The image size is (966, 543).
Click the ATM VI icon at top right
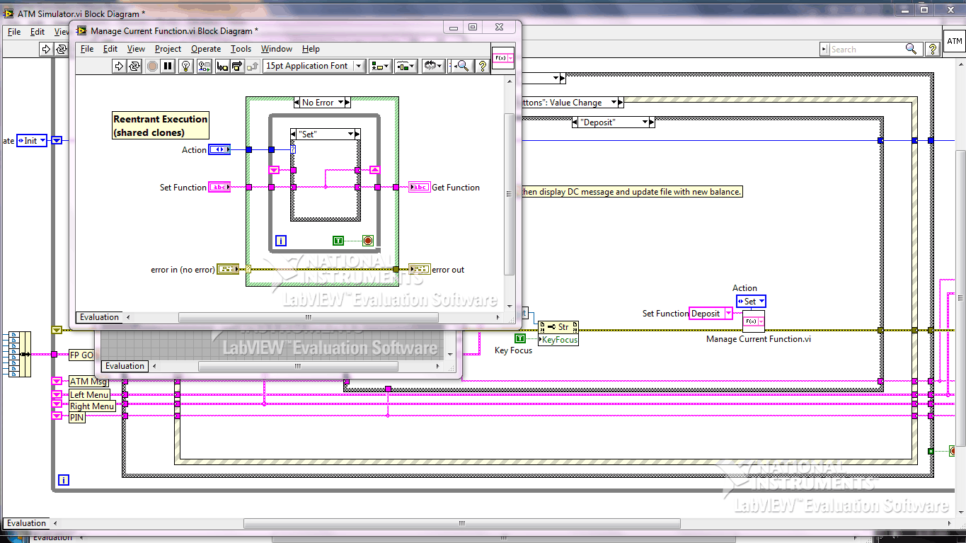(955, 41)
